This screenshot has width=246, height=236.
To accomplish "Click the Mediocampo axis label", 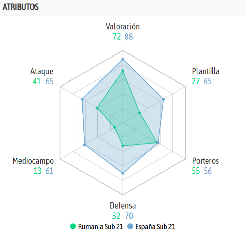I will (x=33, y=161).
